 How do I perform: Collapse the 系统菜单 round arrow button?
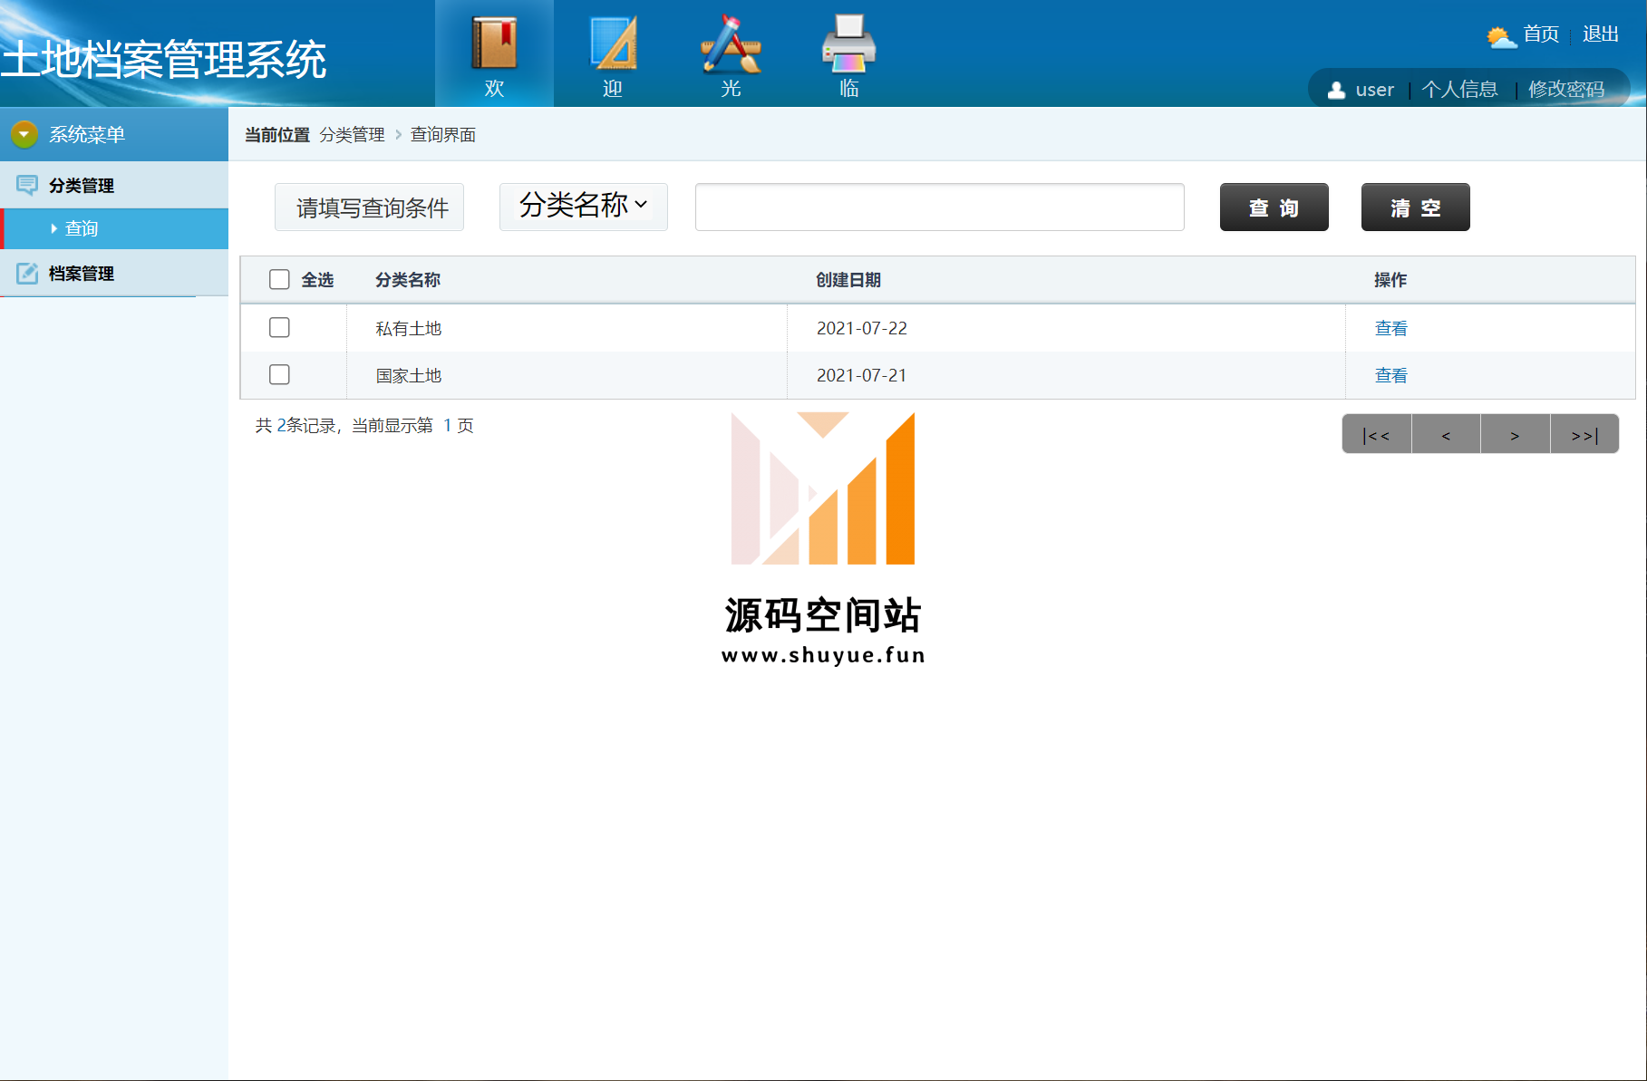click(x=24, y=134)
